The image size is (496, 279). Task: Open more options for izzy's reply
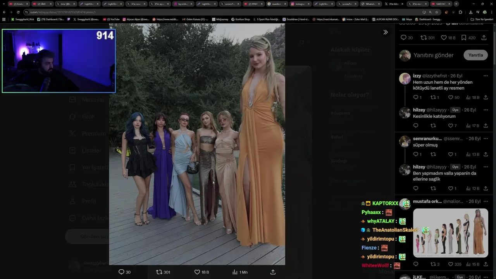(x=486, y=76)
